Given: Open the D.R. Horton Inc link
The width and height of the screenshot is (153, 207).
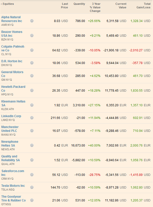Looking at the screenshot, I should pos(12,61).
